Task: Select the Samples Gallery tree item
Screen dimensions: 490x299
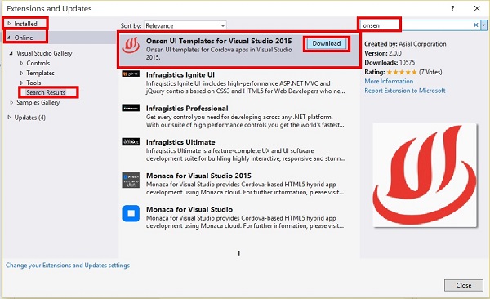Action: (38, 102)
